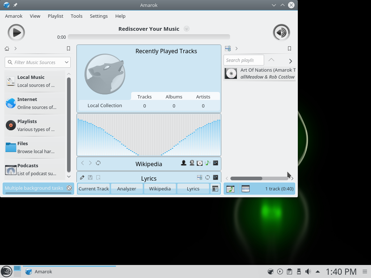Click the edit lyrics pencil icon
The image size is (371, 278).
coord(82,177)
